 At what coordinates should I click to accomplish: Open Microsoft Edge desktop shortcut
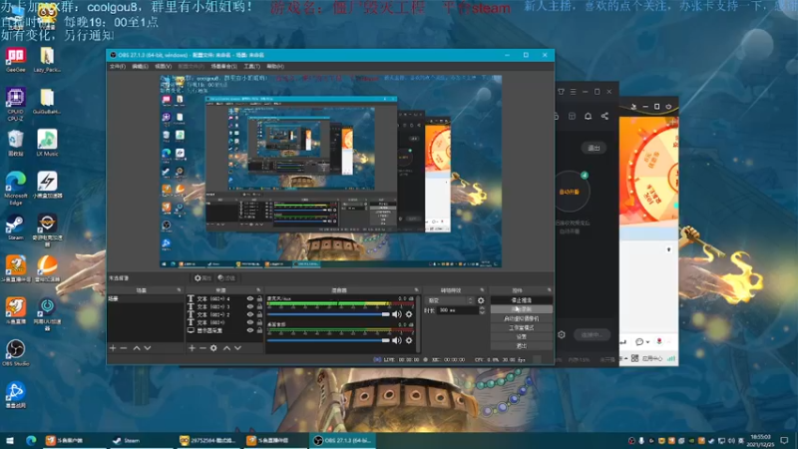pyautogui.click(x=15, y=189)
